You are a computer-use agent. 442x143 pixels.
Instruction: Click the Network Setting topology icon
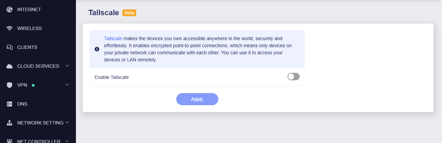coord(9,123)
